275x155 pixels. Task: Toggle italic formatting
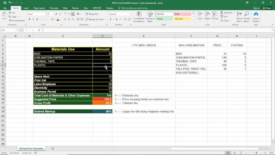click(34, 19)
